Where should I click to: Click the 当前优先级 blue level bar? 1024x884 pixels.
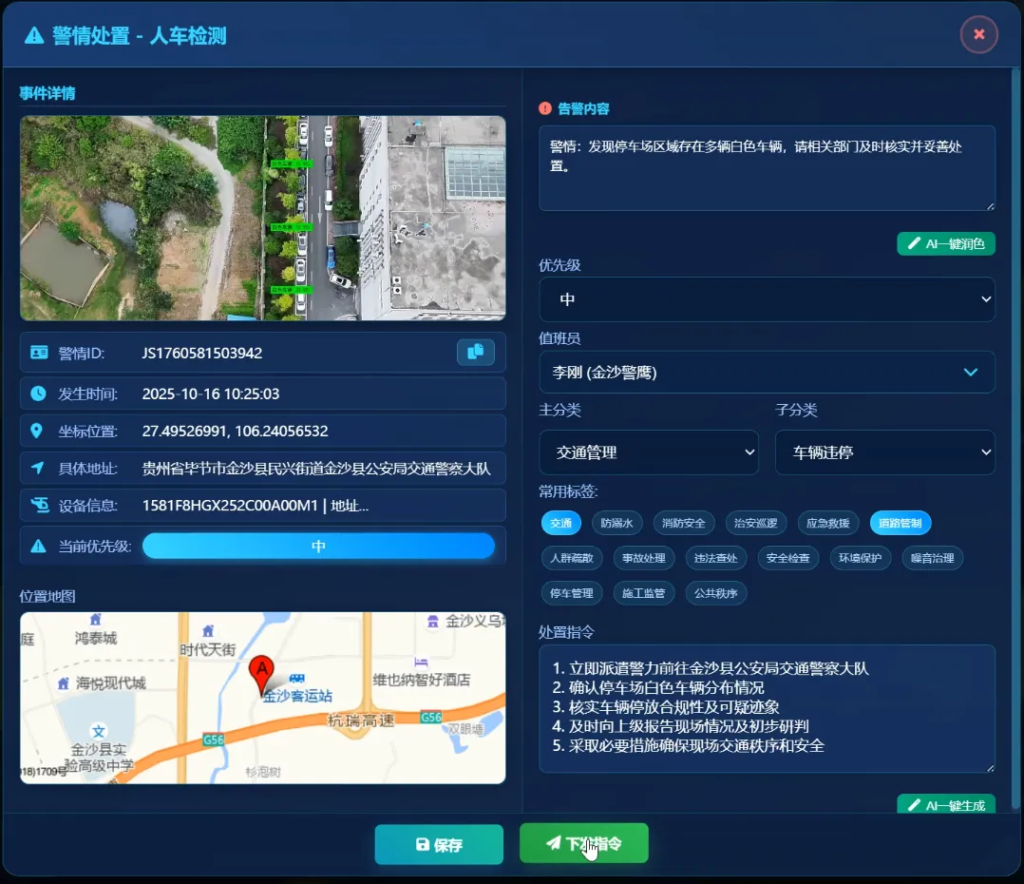tap(318, 547)
